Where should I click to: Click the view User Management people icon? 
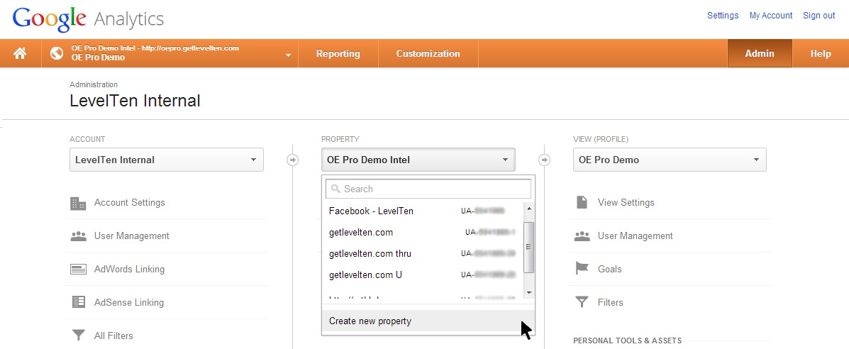582,236
